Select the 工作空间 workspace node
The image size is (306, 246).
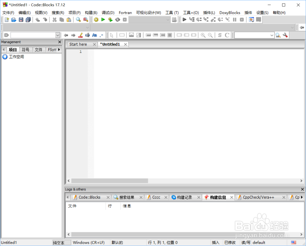(x=17, y=57)
